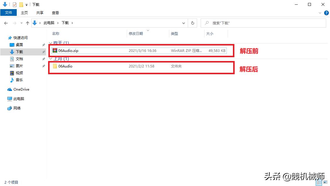Viewport: 330px width, 186px height.
Task: Open 文档 in the navigation pane
Action: pyautogui.click(x=19, y=59)
